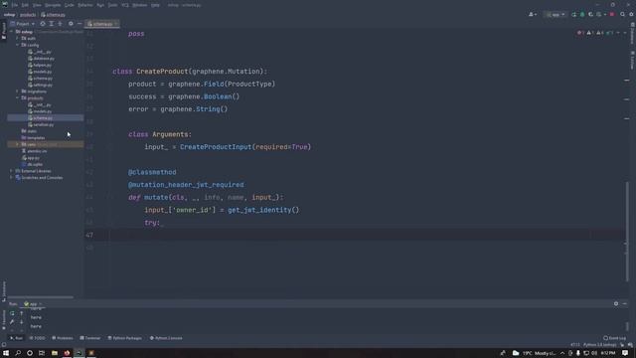Open the Python Packages tool window

pos(125,338)
